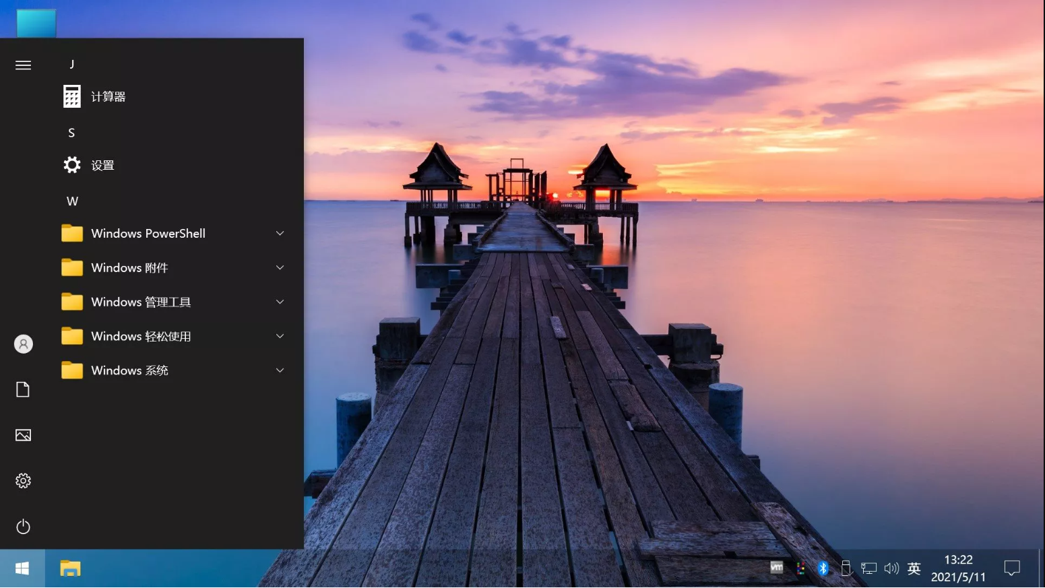Close Start menu via Windows Start button
This screenshot has height=588, width=1045.
pyautogui.click(x=22, y=568)
